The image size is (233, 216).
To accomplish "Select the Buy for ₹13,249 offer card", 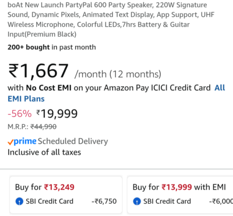I will (x=66, y=195).
